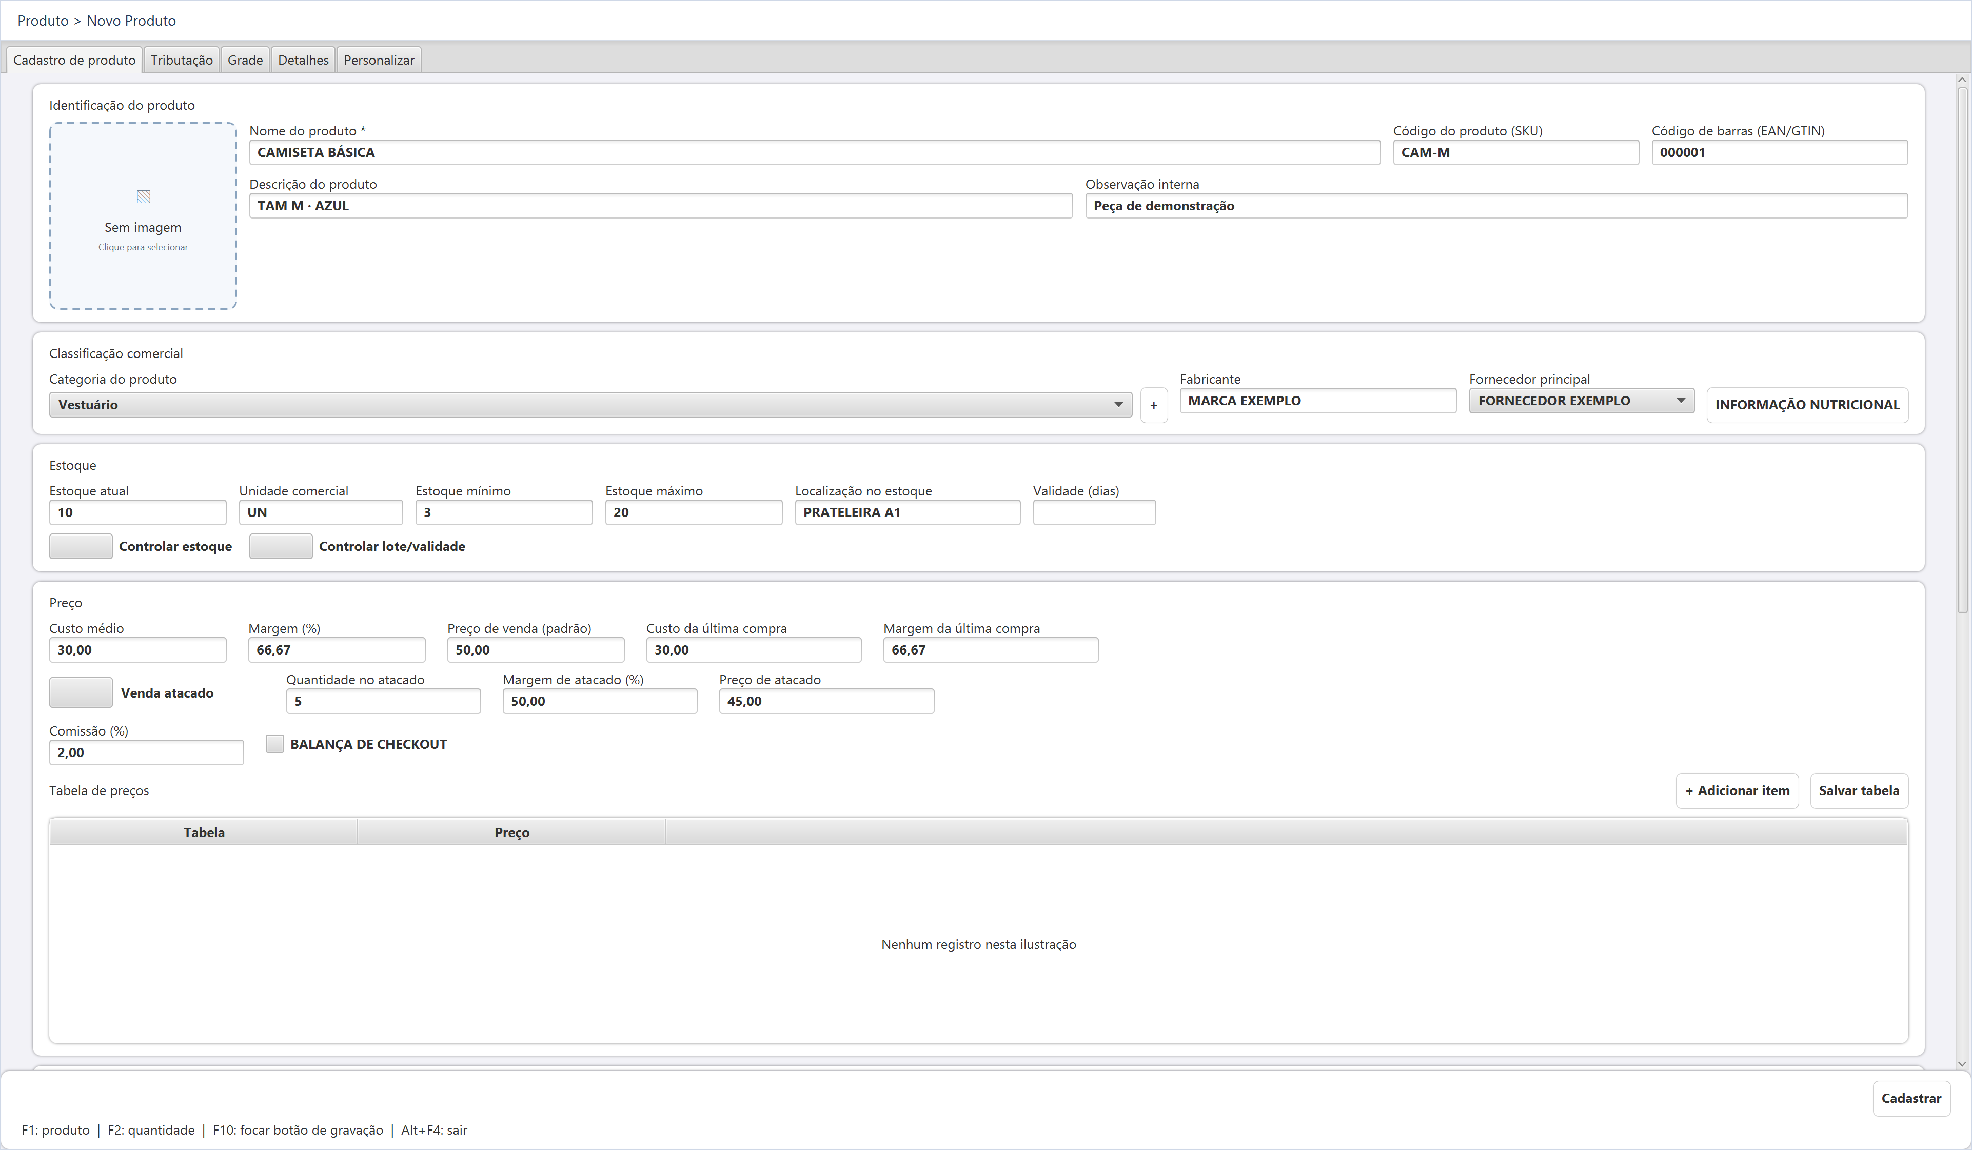Click the Unidade comercial field
Screen dimensions: 1972x1150
tap(321, 512)
